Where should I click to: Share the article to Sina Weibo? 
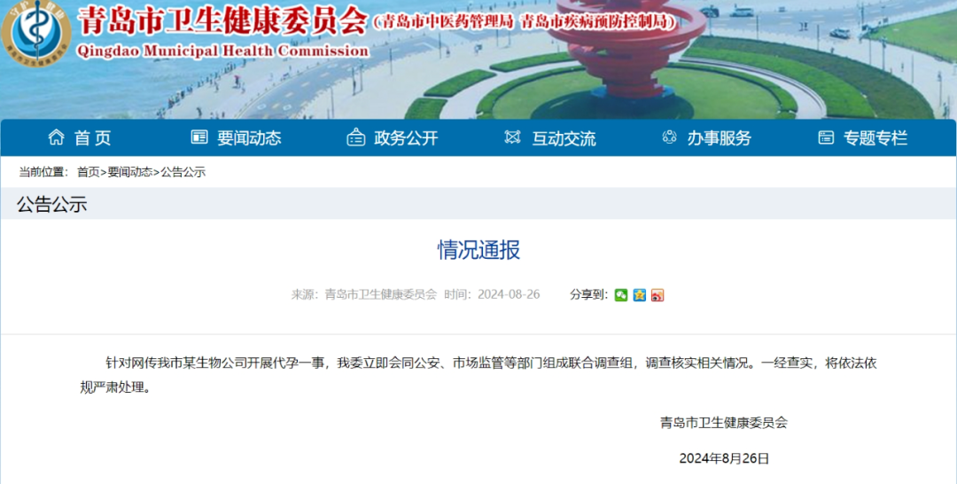tap(657, 295)
